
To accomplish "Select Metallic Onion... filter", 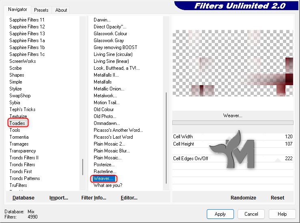I will 109,89.
